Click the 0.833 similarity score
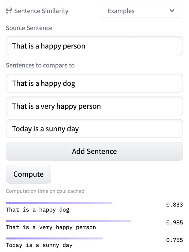This screenshot has height=252, width=189. (175, 205)
